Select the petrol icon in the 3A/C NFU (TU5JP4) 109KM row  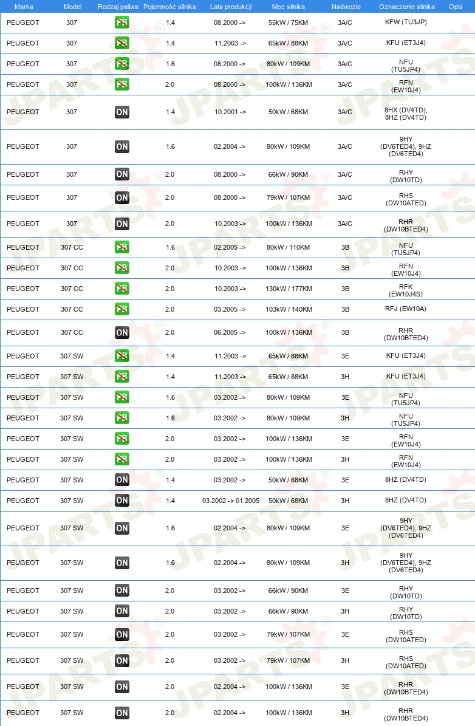[x=121, y=64]
